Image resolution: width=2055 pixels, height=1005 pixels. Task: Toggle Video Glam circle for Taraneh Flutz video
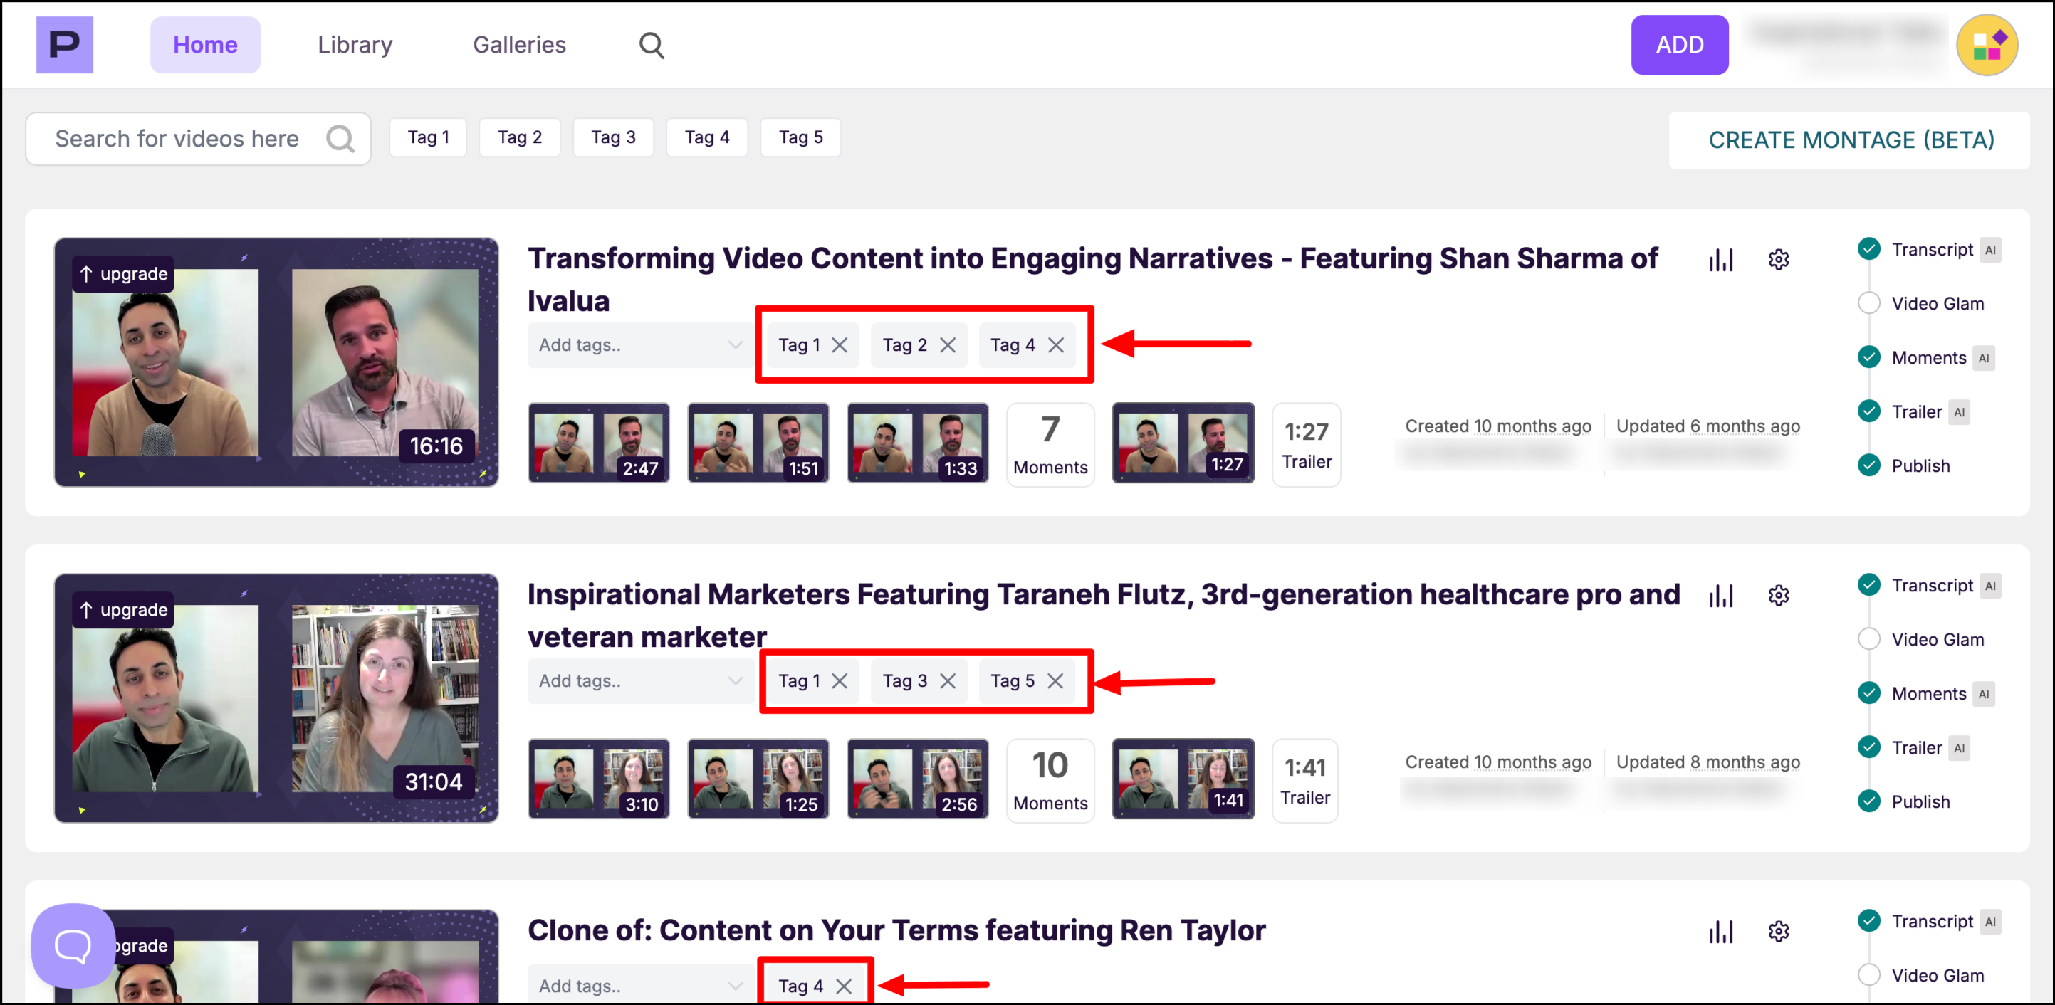1868,639
